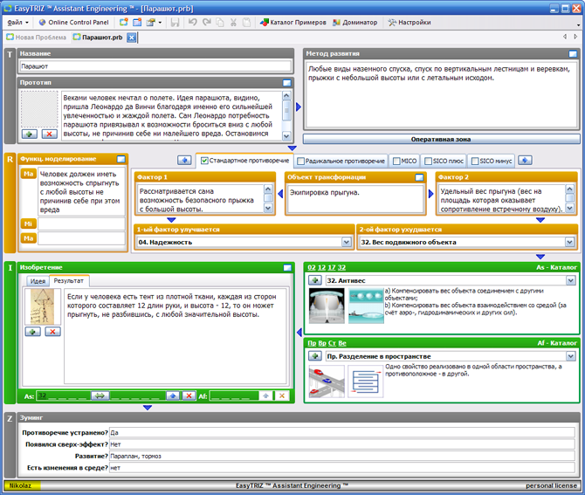The height and width of the screenshot is (495, 585).
Task: Click the Ма button in first row
Action: pos(28,174)
